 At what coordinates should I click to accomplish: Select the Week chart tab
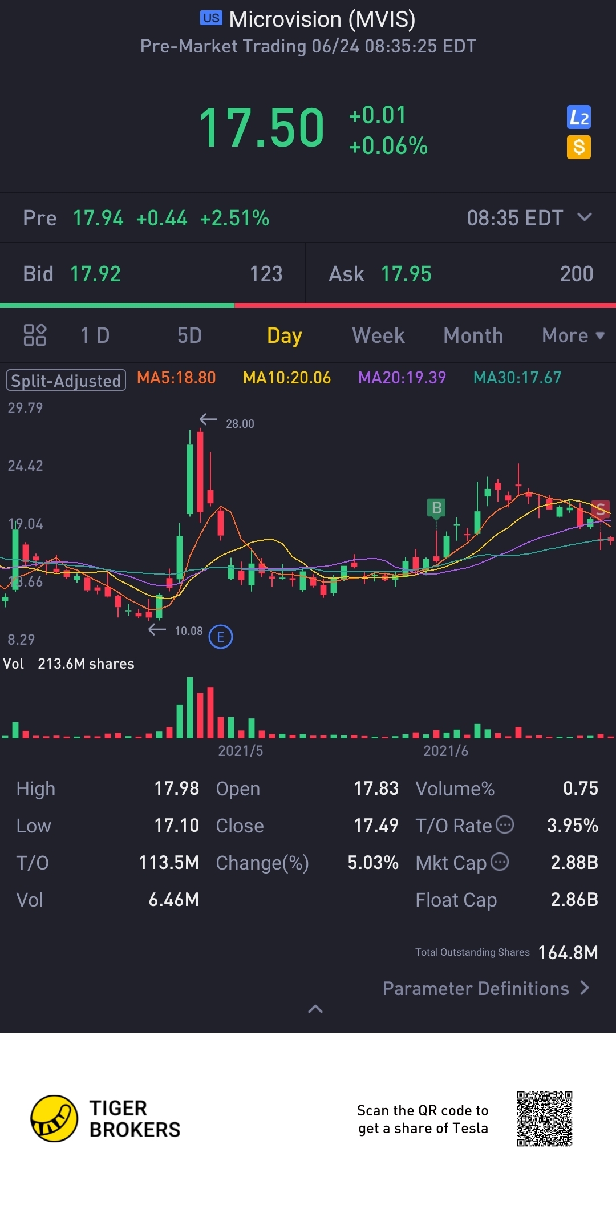[378, 335]
